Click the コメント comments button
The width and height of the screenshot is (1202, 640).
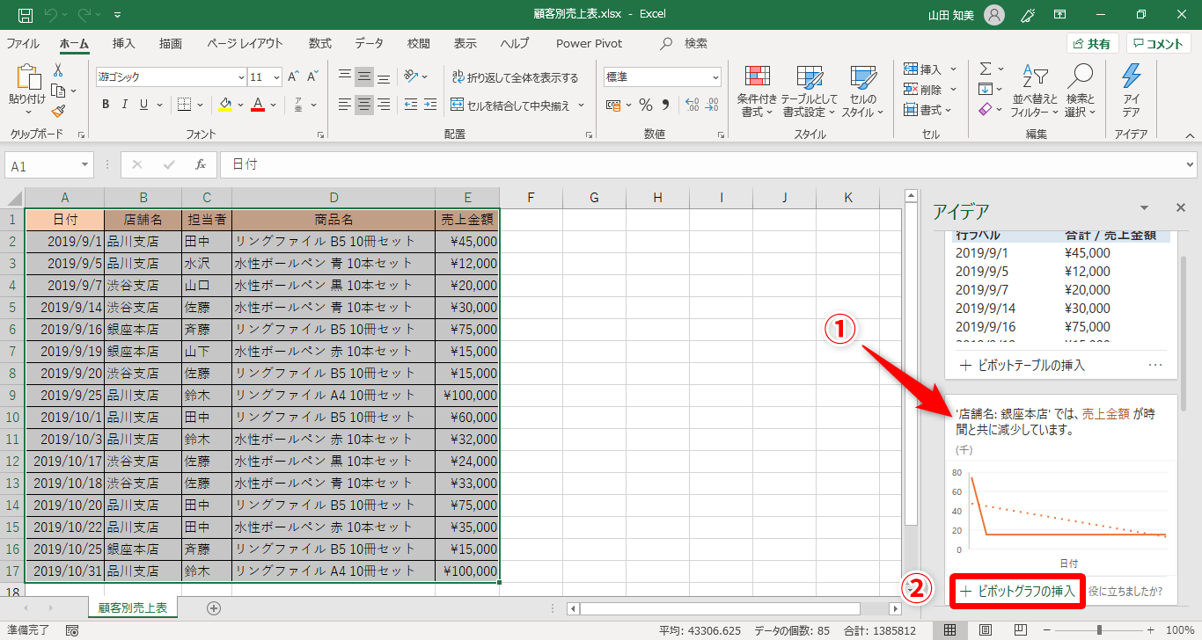[x=1159, y=44]
